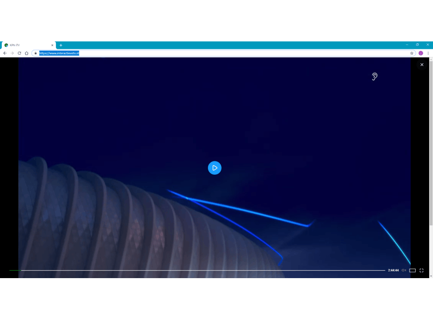Minimize the browser window
Image resolution: width=433 pixels, height=320 pixels.
pos(407,45)
